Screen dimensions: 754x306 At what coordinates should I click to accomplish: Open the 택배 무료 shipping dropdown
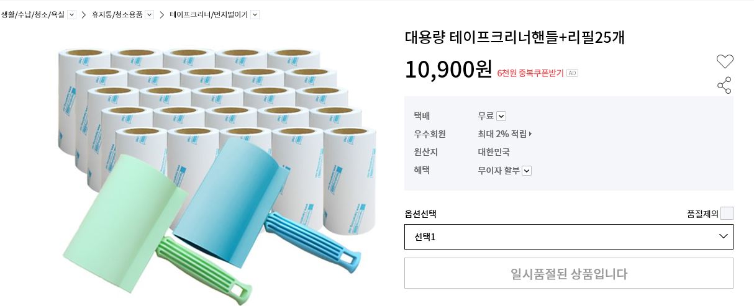(x=501, y=116)
